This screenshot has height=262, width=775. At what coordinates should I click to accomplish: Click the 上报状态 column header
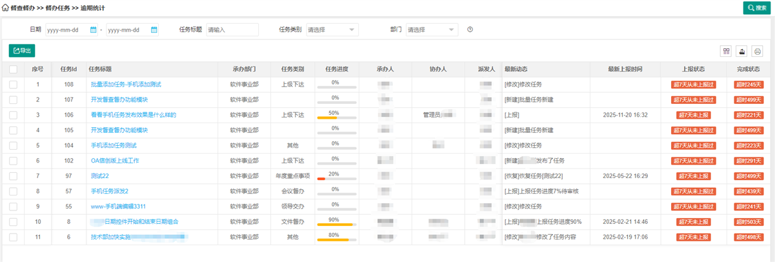(694, 69)
